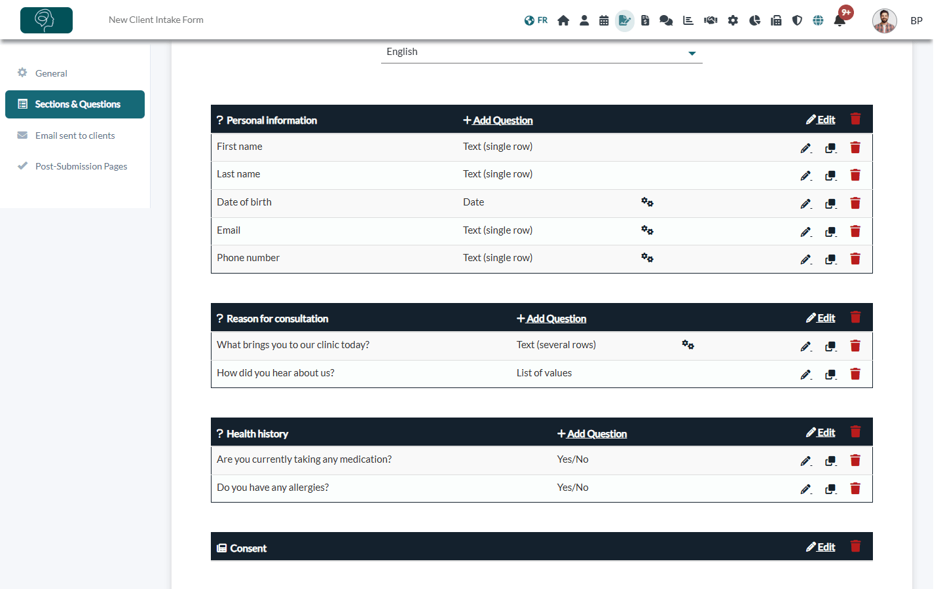Viewport: 943px width, 589px height.
Task: Go to the home icon
Action: [x=563, y=20]
